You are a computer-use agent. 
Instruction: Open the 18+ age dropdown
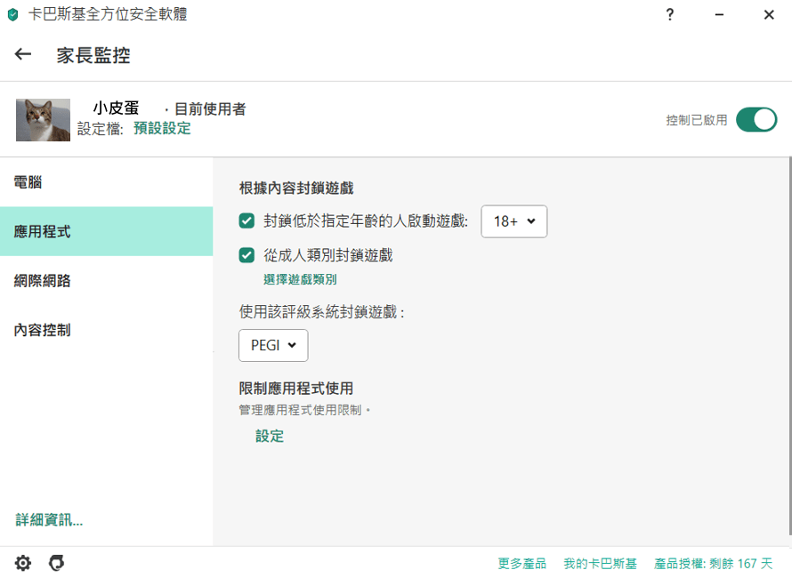pyautogui.click(x=513, y=221)
